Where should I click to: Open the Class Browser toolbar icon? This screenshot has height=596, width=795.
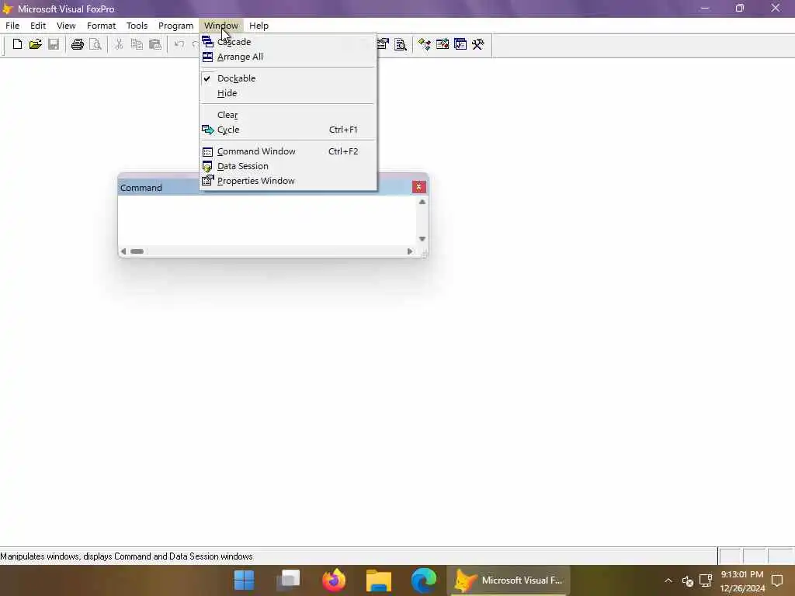point(425,44)
